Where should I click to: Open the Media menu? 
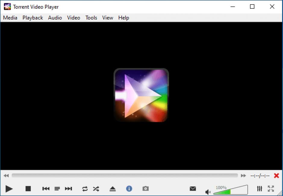pos(10,18)
